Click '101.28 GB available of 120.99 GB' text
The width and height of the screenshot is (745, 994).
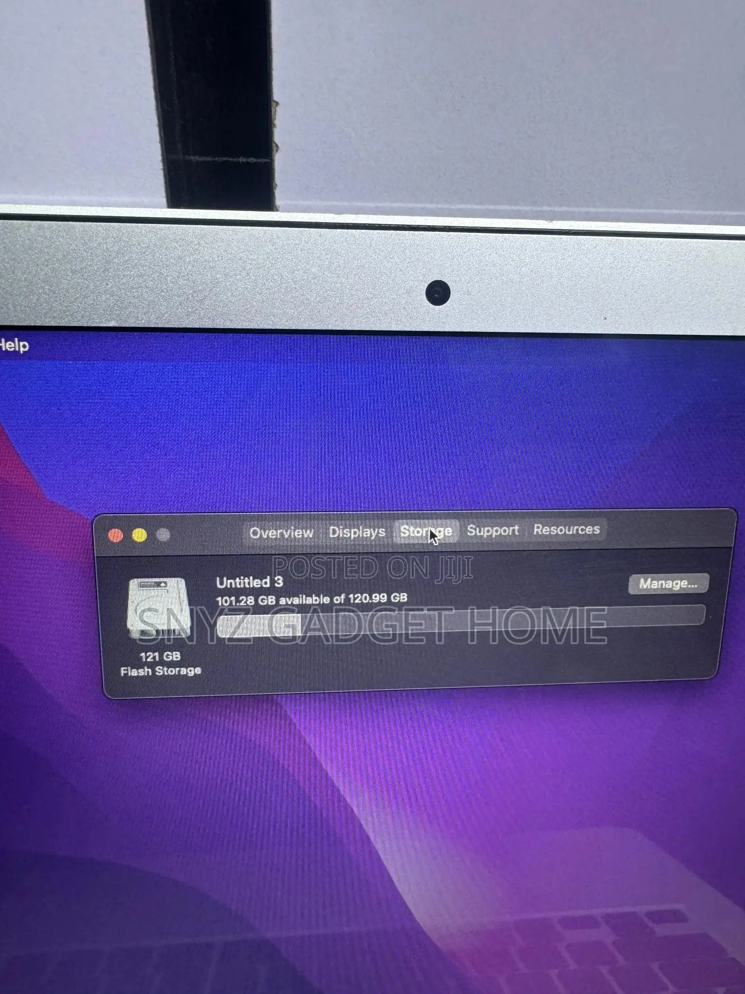coord(312,599)
